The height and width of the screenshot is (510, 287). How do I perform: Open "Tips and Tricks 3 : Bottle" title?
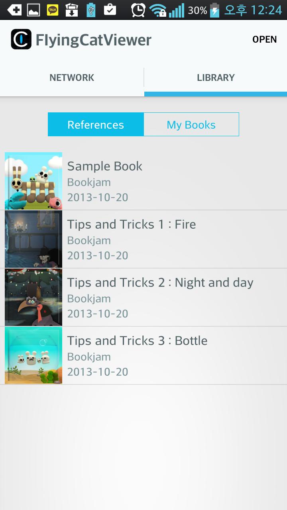point(137,341)
